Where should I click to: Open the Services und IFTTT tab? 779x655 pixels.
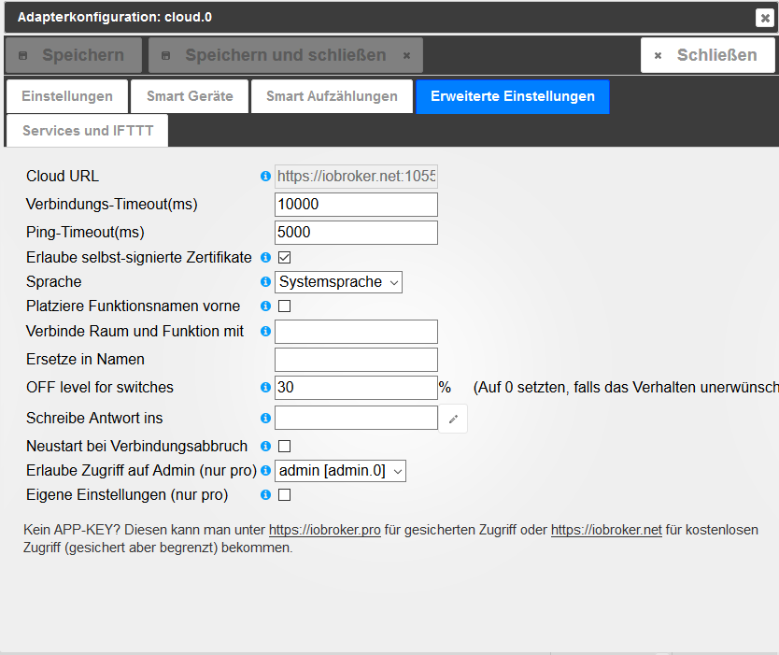pyautogui.click(x=87, y=131)
